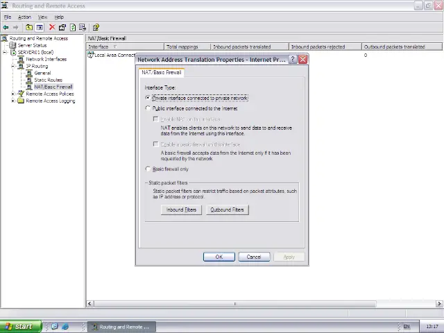
Task: Open the View menu
Action: pyautogui.click(x=43, y=17)
